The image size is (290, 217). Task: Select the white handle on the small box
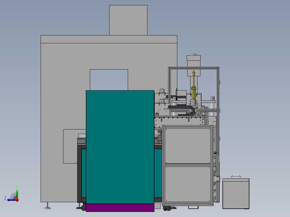click(x=236, y=176)
